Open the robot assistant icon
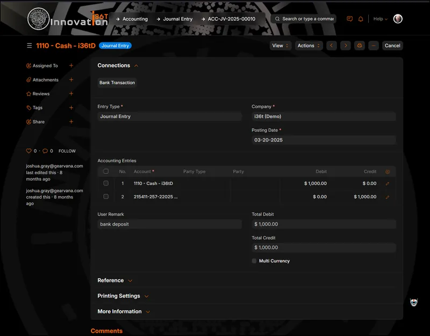The width and height of the screenshot is (430, 336). tap(413, 302)
